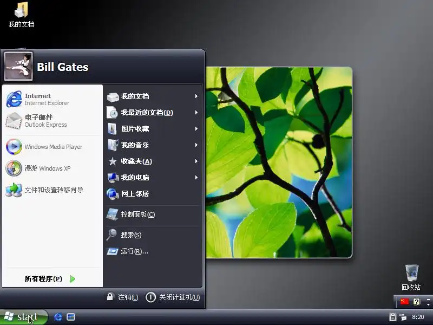Select 收藏夹(A) menu entry
This screenshot has height=325, width=433.
coord(136,161)
